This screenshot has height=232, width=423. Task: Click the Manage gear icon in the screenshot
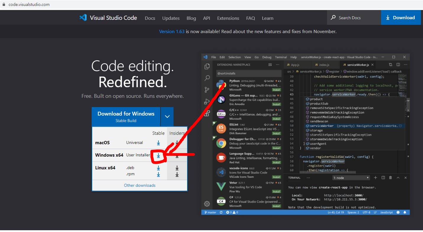coord(207,204)
